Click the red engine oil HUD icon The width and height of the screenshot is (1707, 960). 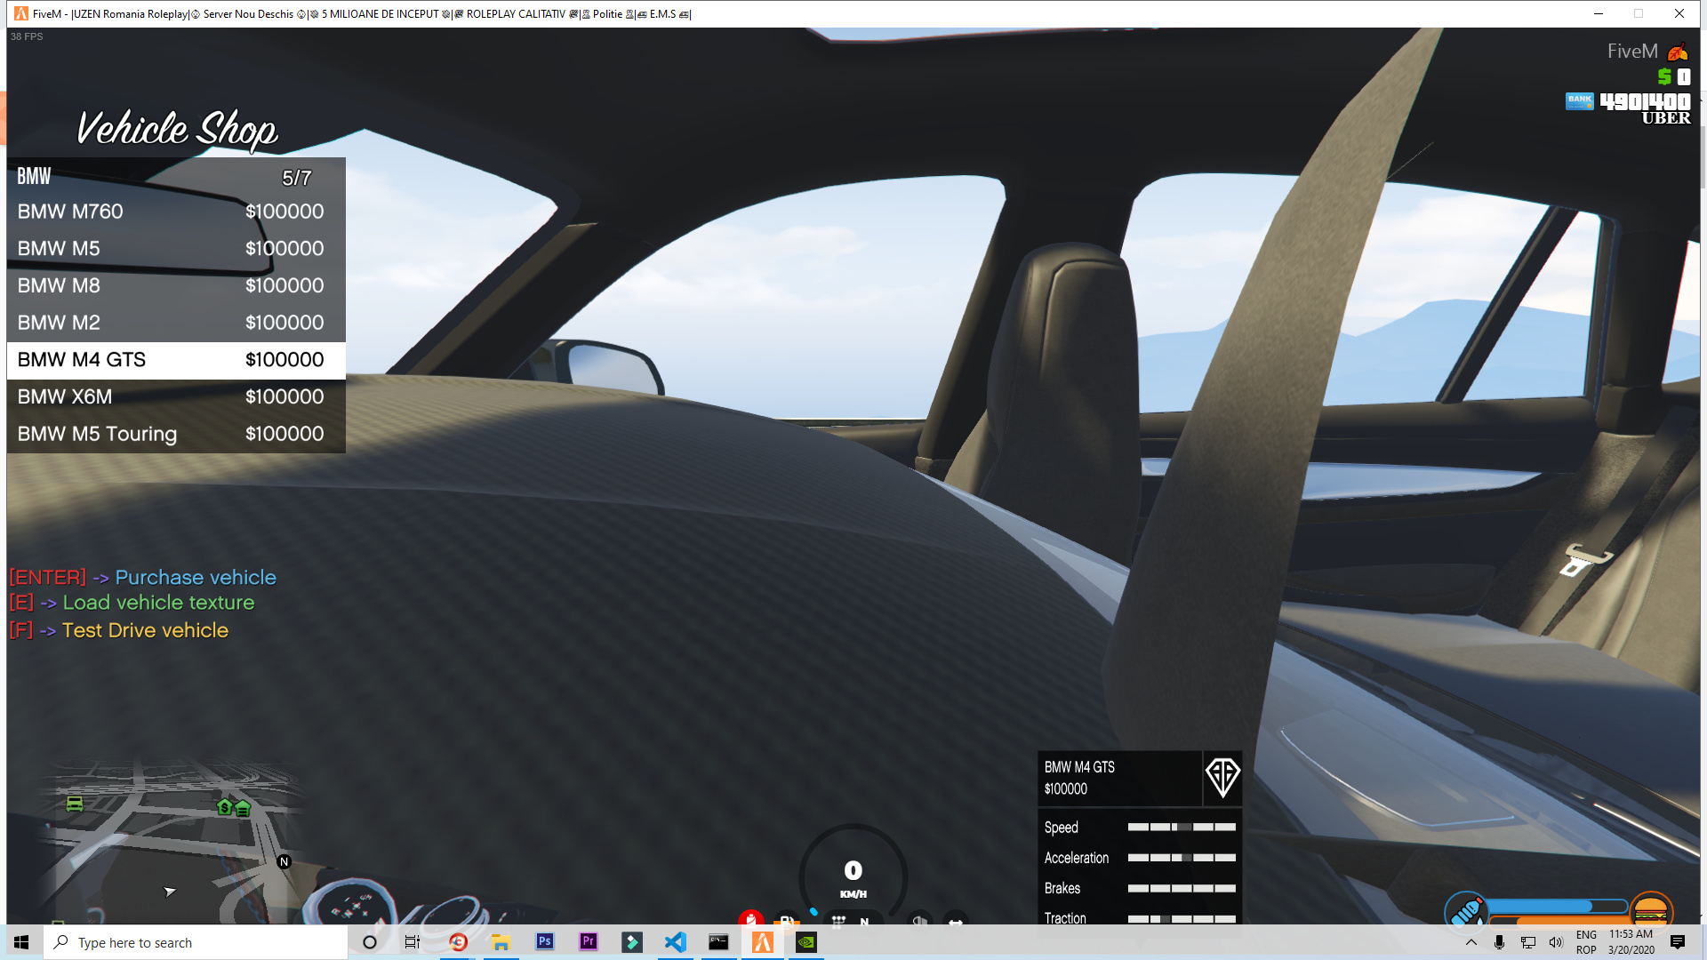point(751,918)
